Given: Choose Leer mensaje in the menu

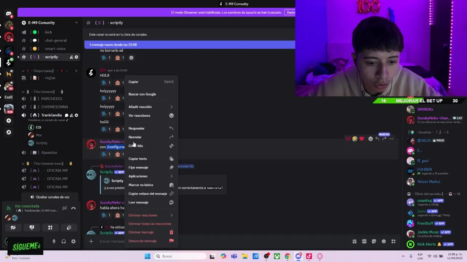Looking at the screenshot, I should pyautogui.click(x=151, y=202).
